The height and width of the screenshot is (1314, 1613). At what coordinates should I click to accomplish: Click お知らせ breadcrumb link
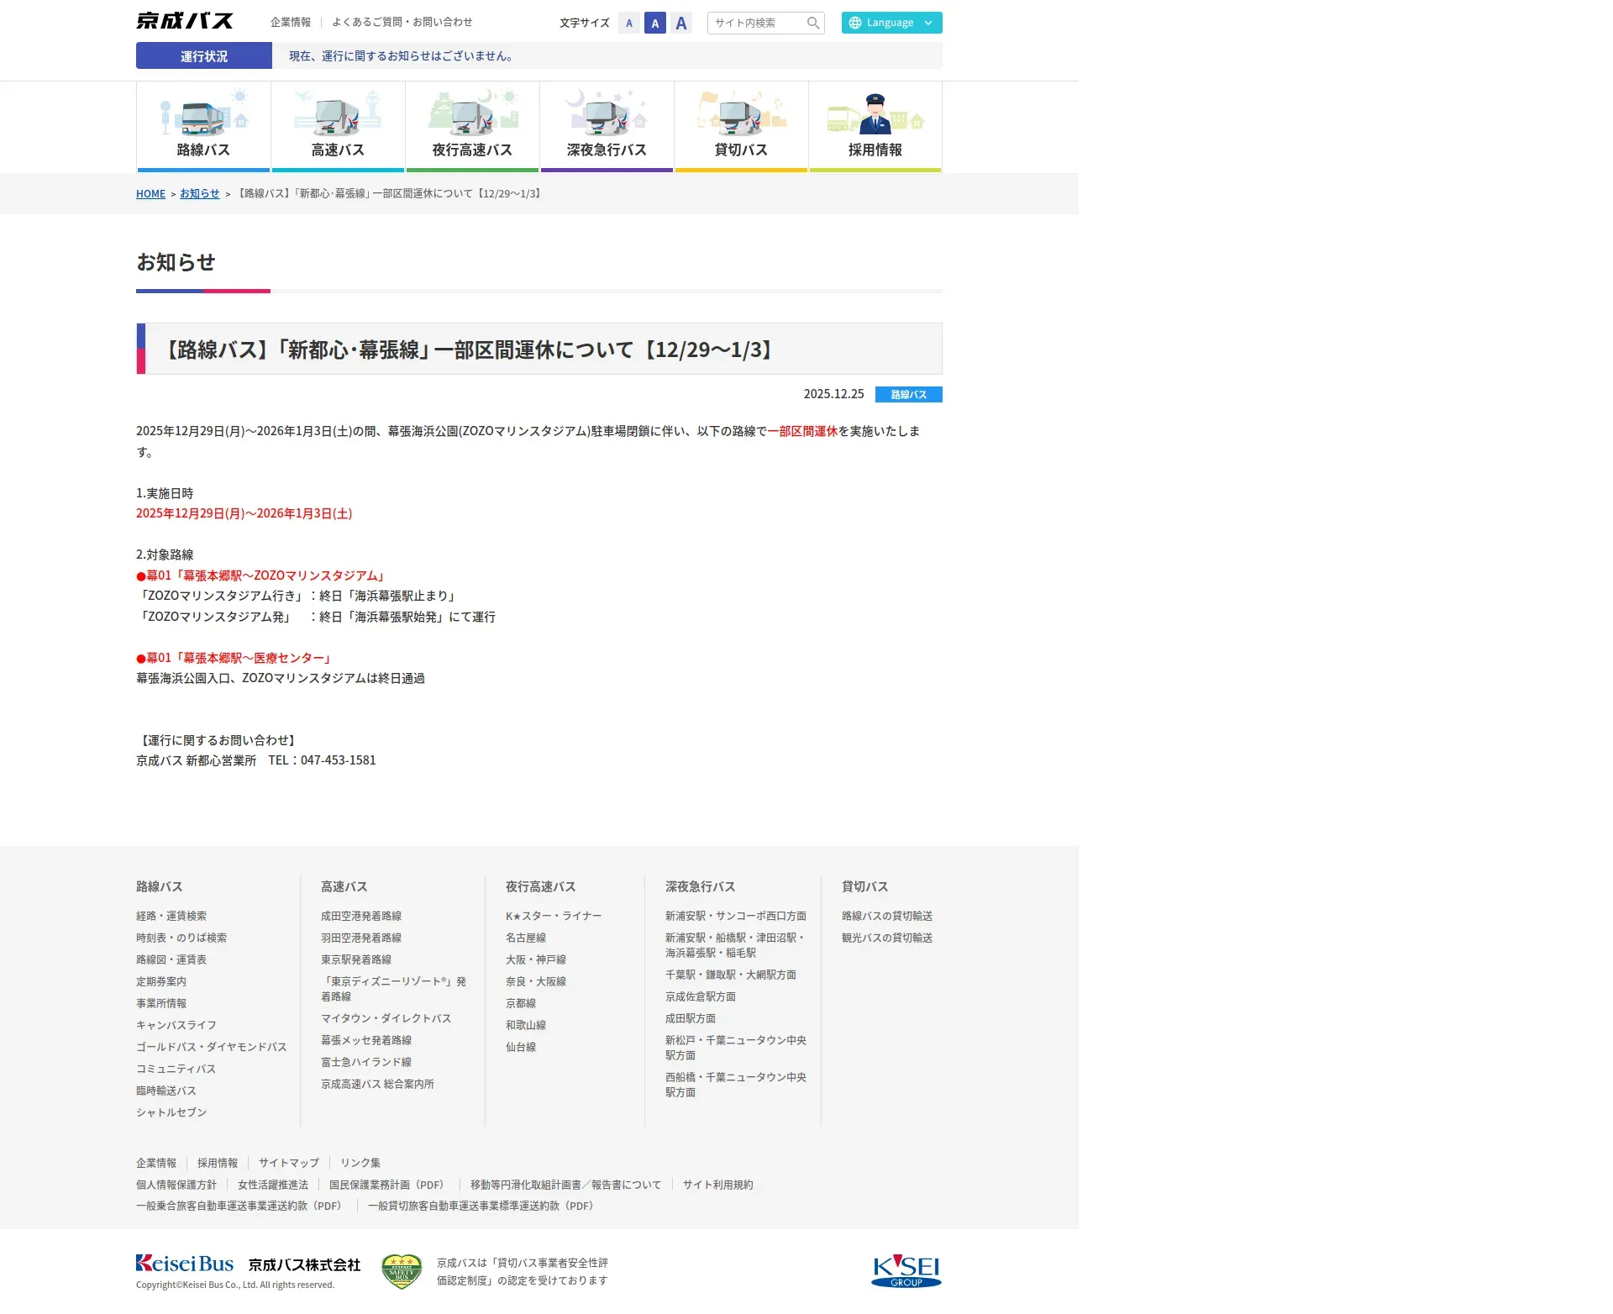point(199,194)
